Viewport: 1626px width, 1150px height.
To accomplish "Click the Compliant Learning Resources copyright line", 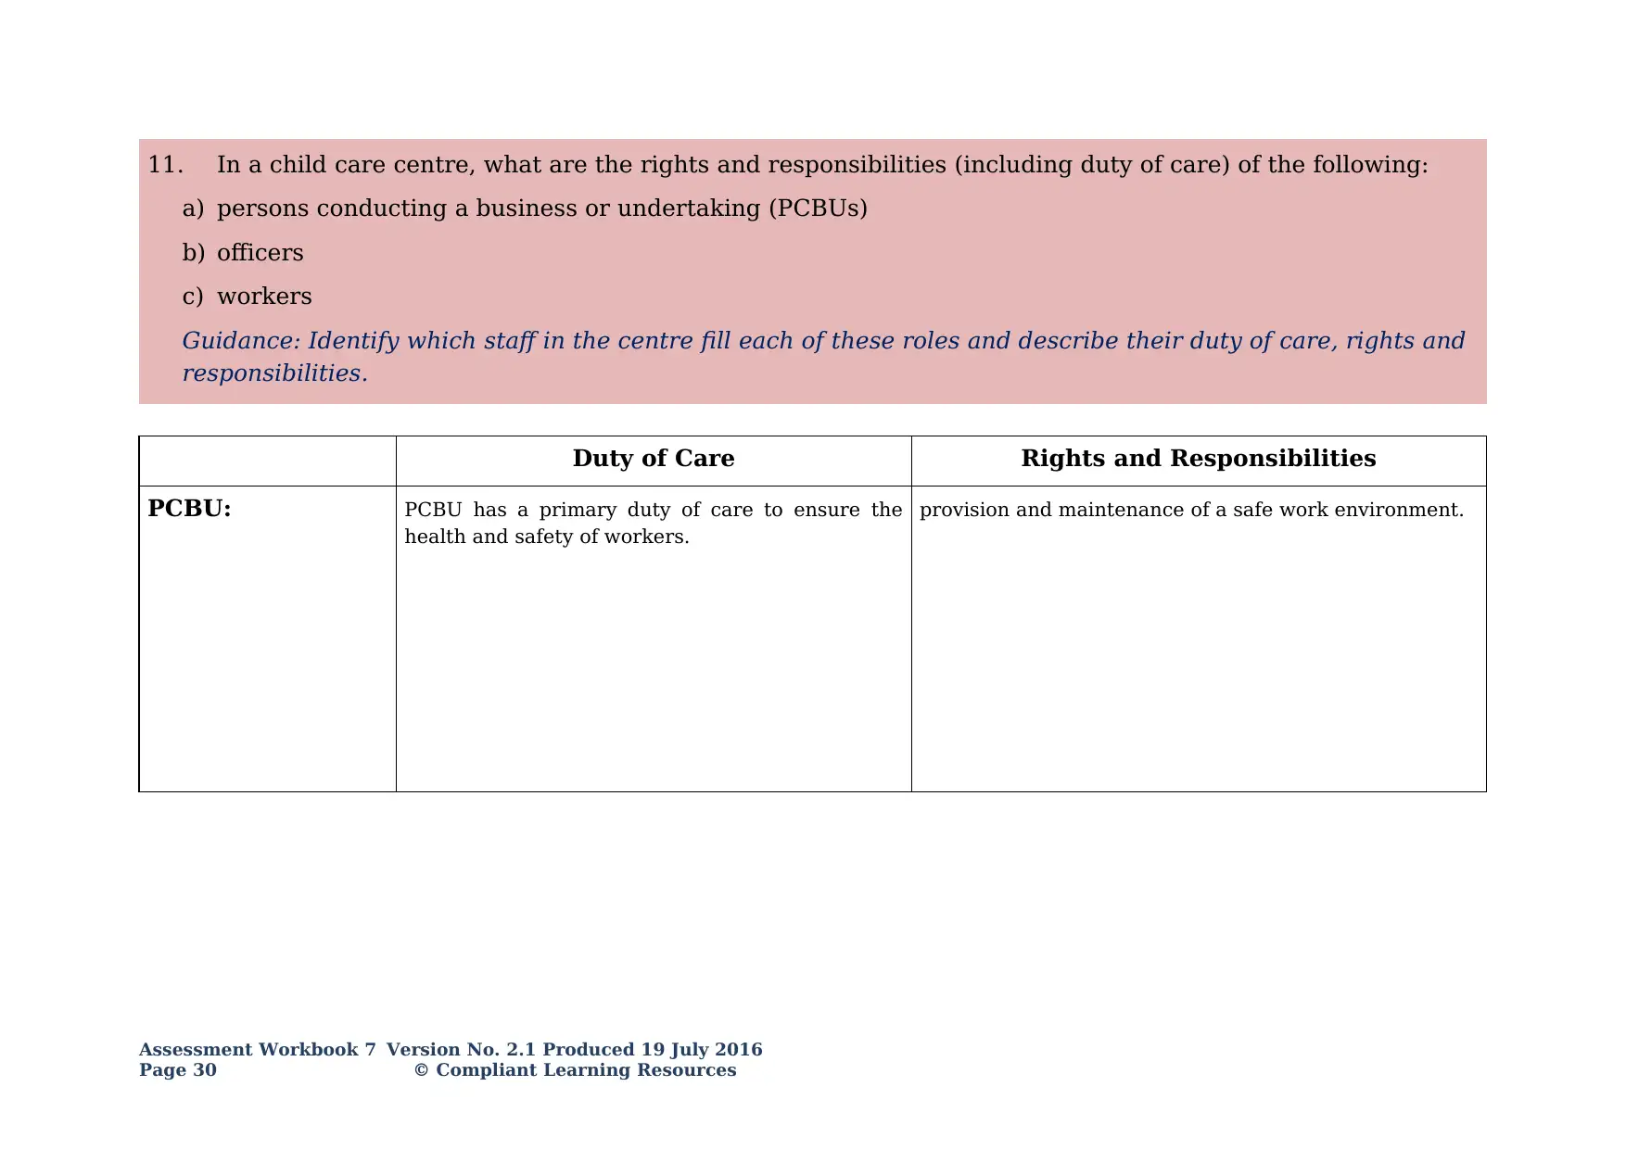I will pos(575,1070).
